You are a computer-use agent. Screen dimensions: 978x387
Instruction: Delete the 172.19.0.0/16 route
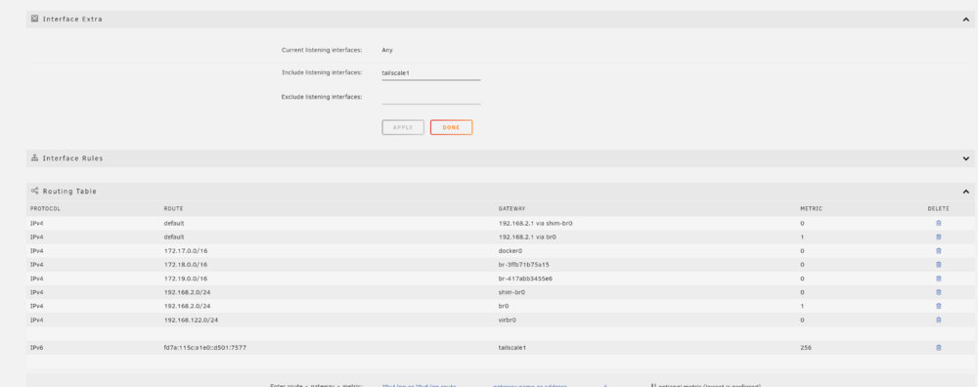[938, 279]
